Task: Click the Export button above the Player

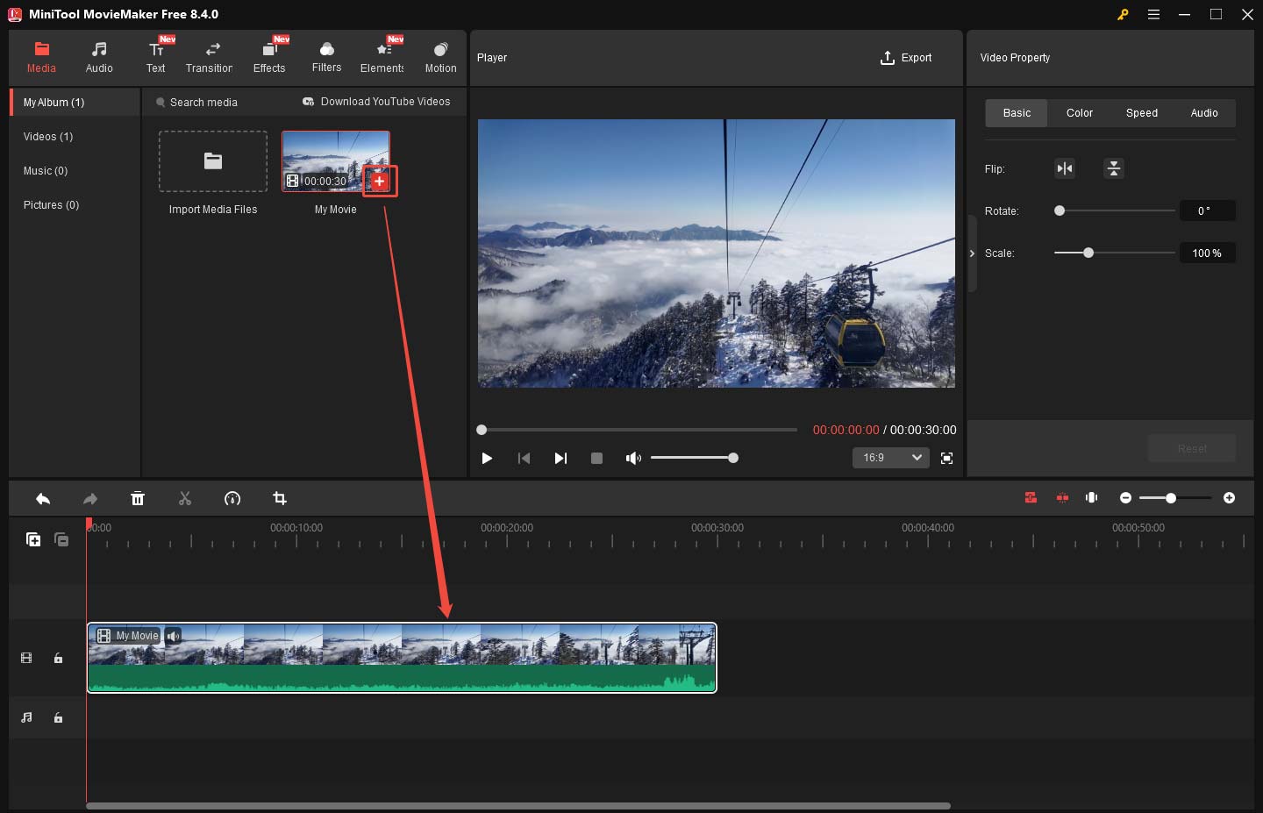Action: pyautogui.click(x=907, y=58)
